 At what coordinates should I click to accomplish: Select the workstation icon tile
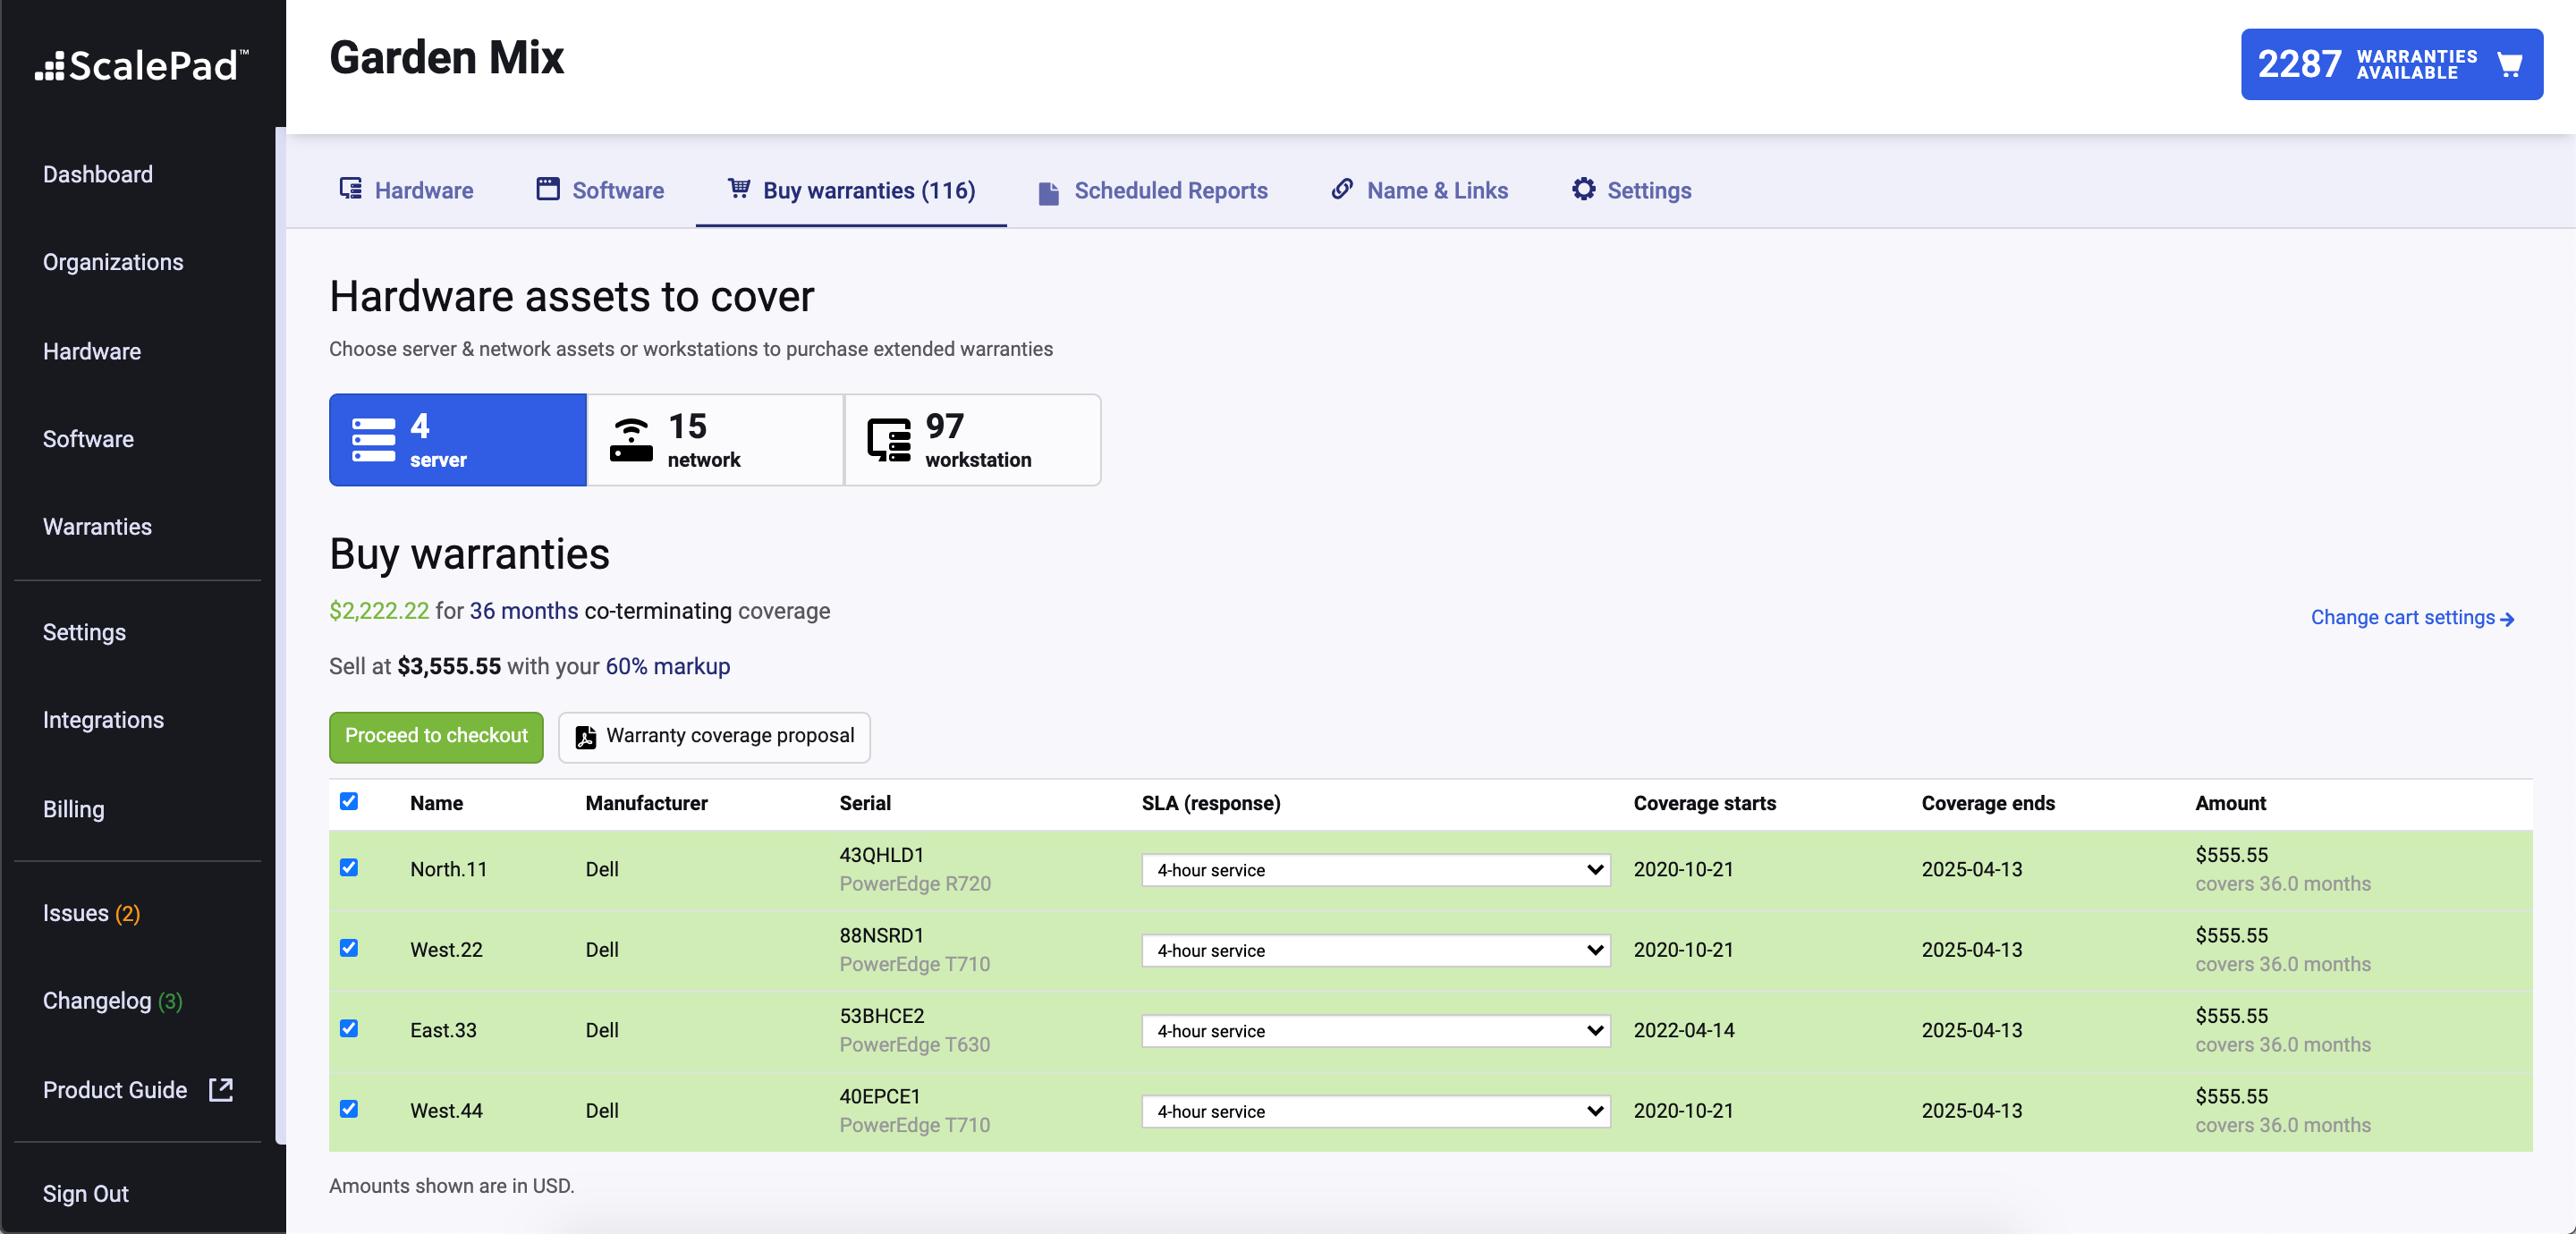point(888,440)
